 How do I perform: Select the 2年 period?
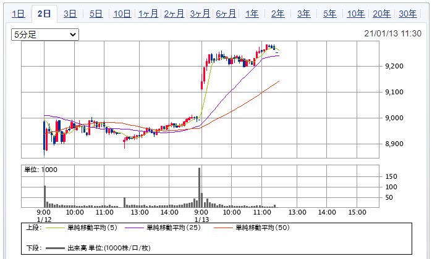tap(277, 14)
